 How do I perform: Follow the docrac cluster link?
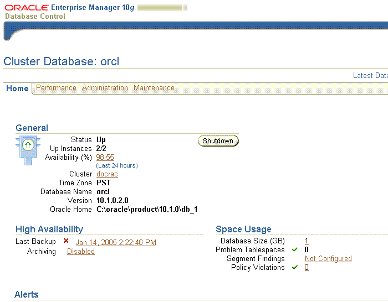[107, 174]
